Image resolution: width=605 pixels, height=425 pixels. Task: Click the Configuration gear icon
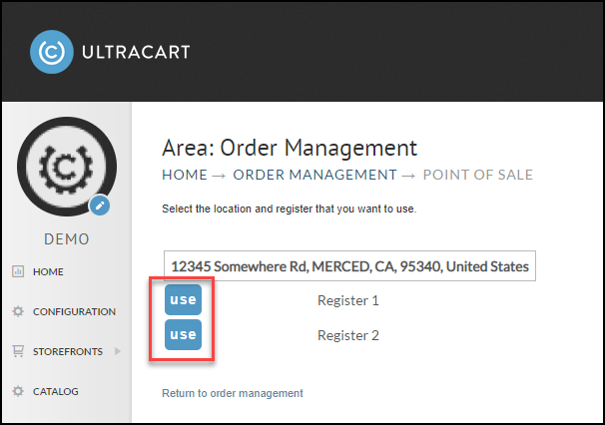18,311
